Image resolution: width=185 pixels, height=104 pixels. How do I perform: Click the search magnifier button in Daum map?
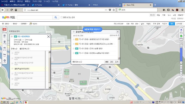pos(56,17)
